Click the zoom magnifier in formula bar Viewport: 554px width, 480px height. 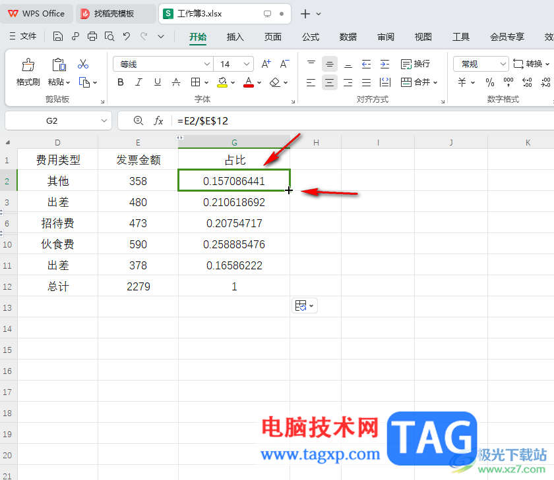[138, 120]
